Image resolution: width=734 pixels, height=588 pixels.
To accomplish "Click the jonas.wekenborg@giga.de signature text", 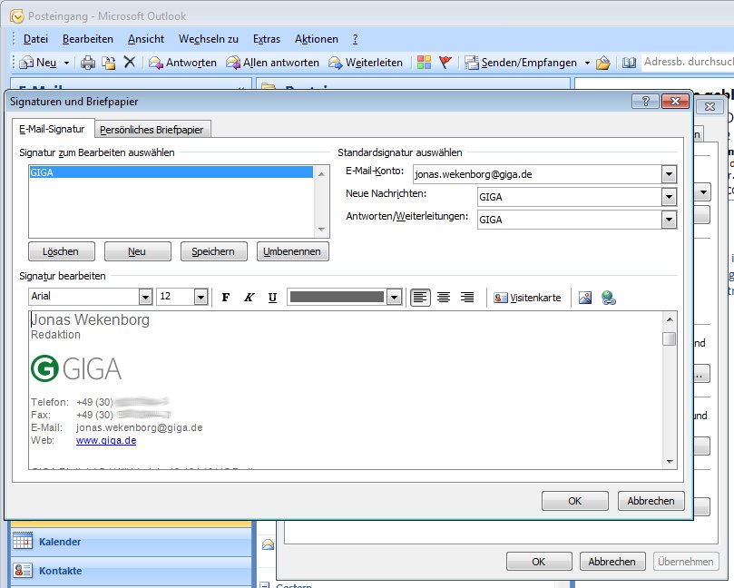I will point(139,427).
